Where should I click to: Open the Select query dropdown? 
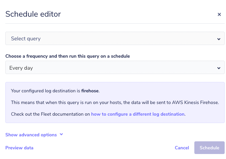[x=113, y=39]
